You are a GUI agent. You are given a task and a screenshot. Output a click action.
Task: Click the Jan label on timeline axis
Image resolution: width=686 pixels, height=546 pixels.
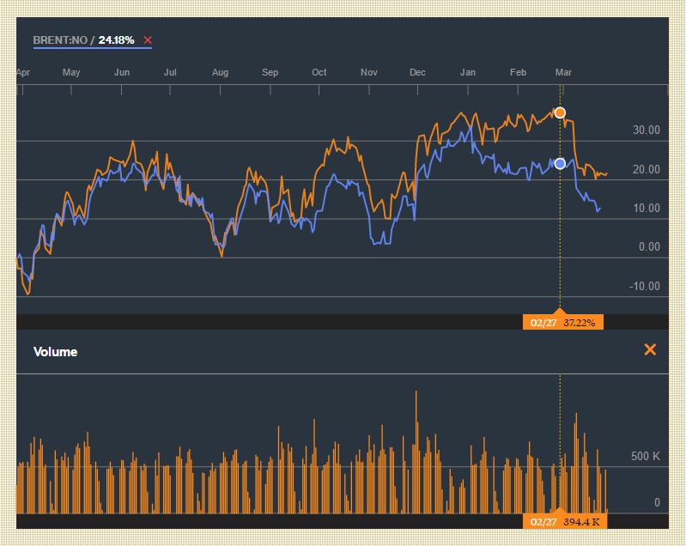coord(468,72)
